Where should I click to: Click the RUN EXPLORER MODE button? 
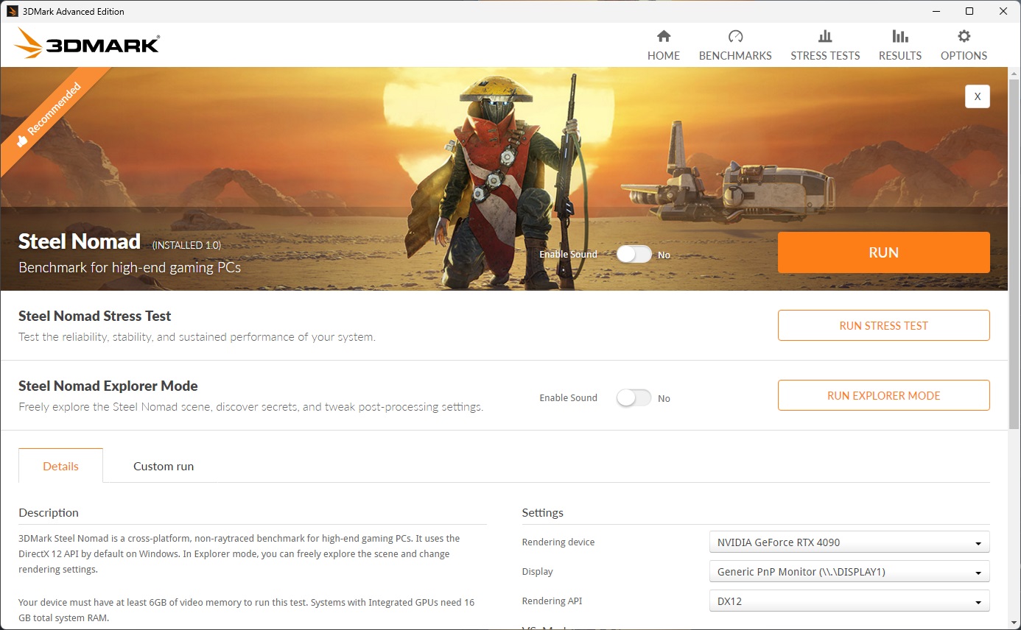coord(883,395)
